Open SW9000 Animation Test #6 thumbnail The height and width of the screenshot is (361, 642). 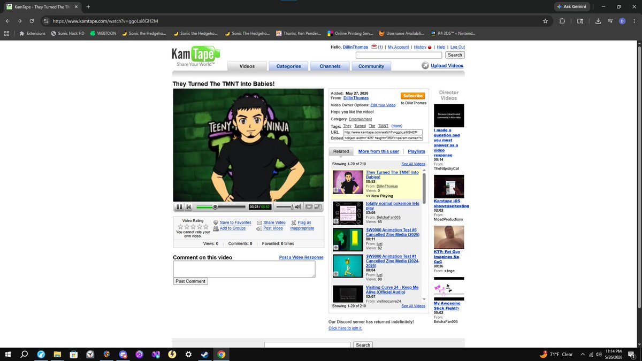(x=348, y=239)
